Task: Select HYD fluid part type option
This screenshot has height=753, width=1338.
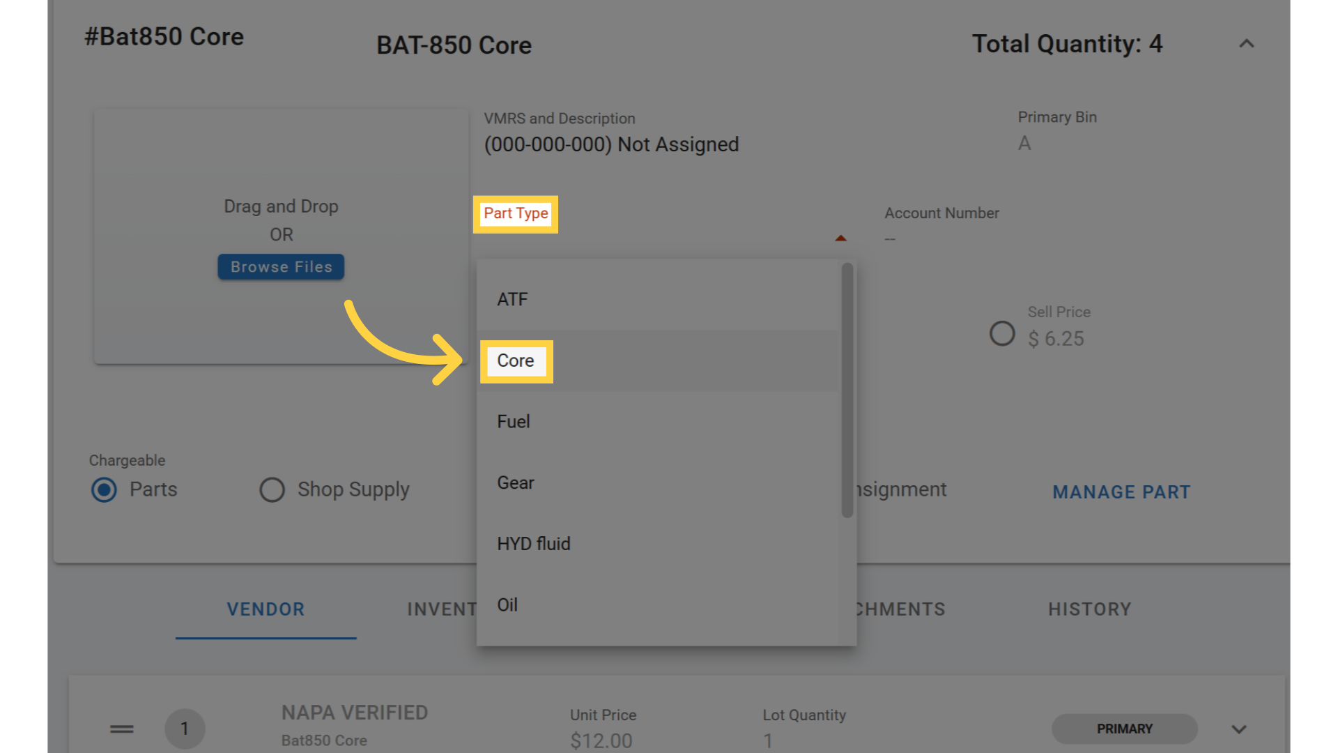Action: pos(534,544)
